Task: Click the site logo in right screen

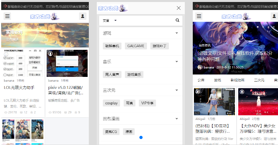Action: (x=236, y=16)
